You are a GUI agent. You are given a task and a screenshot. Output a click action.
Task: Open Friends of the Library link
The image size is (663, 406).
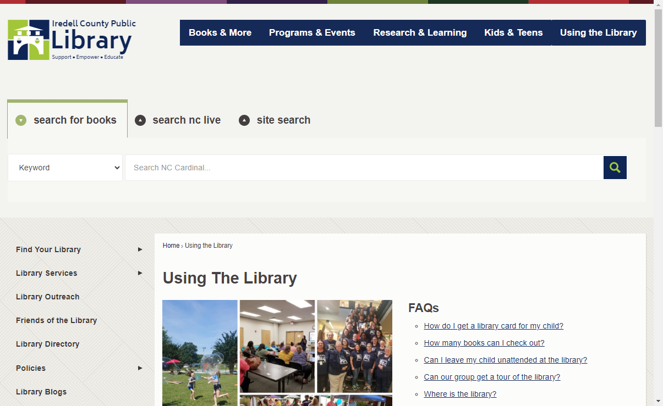[x=57, y=320]
